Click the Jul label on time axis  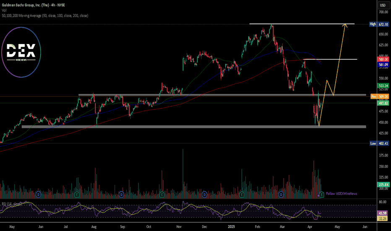point(65,227)
